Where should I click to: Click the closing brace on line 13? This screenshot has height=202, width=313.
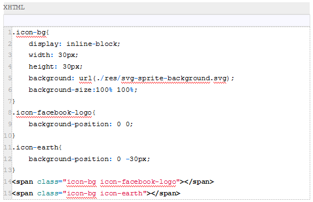click(x=14, y=170)
